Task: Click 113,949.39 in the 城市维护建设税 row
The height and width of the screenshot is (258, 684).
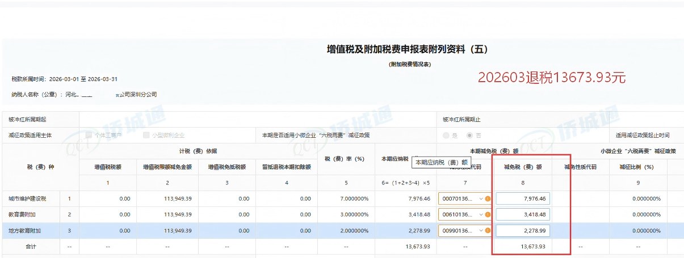Action: [177, 199]
